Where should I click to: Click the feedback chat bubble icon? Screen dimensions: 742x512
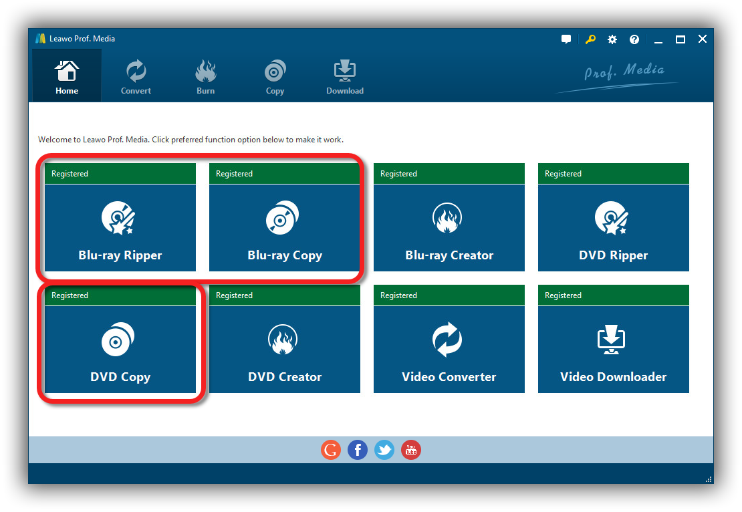566,39
